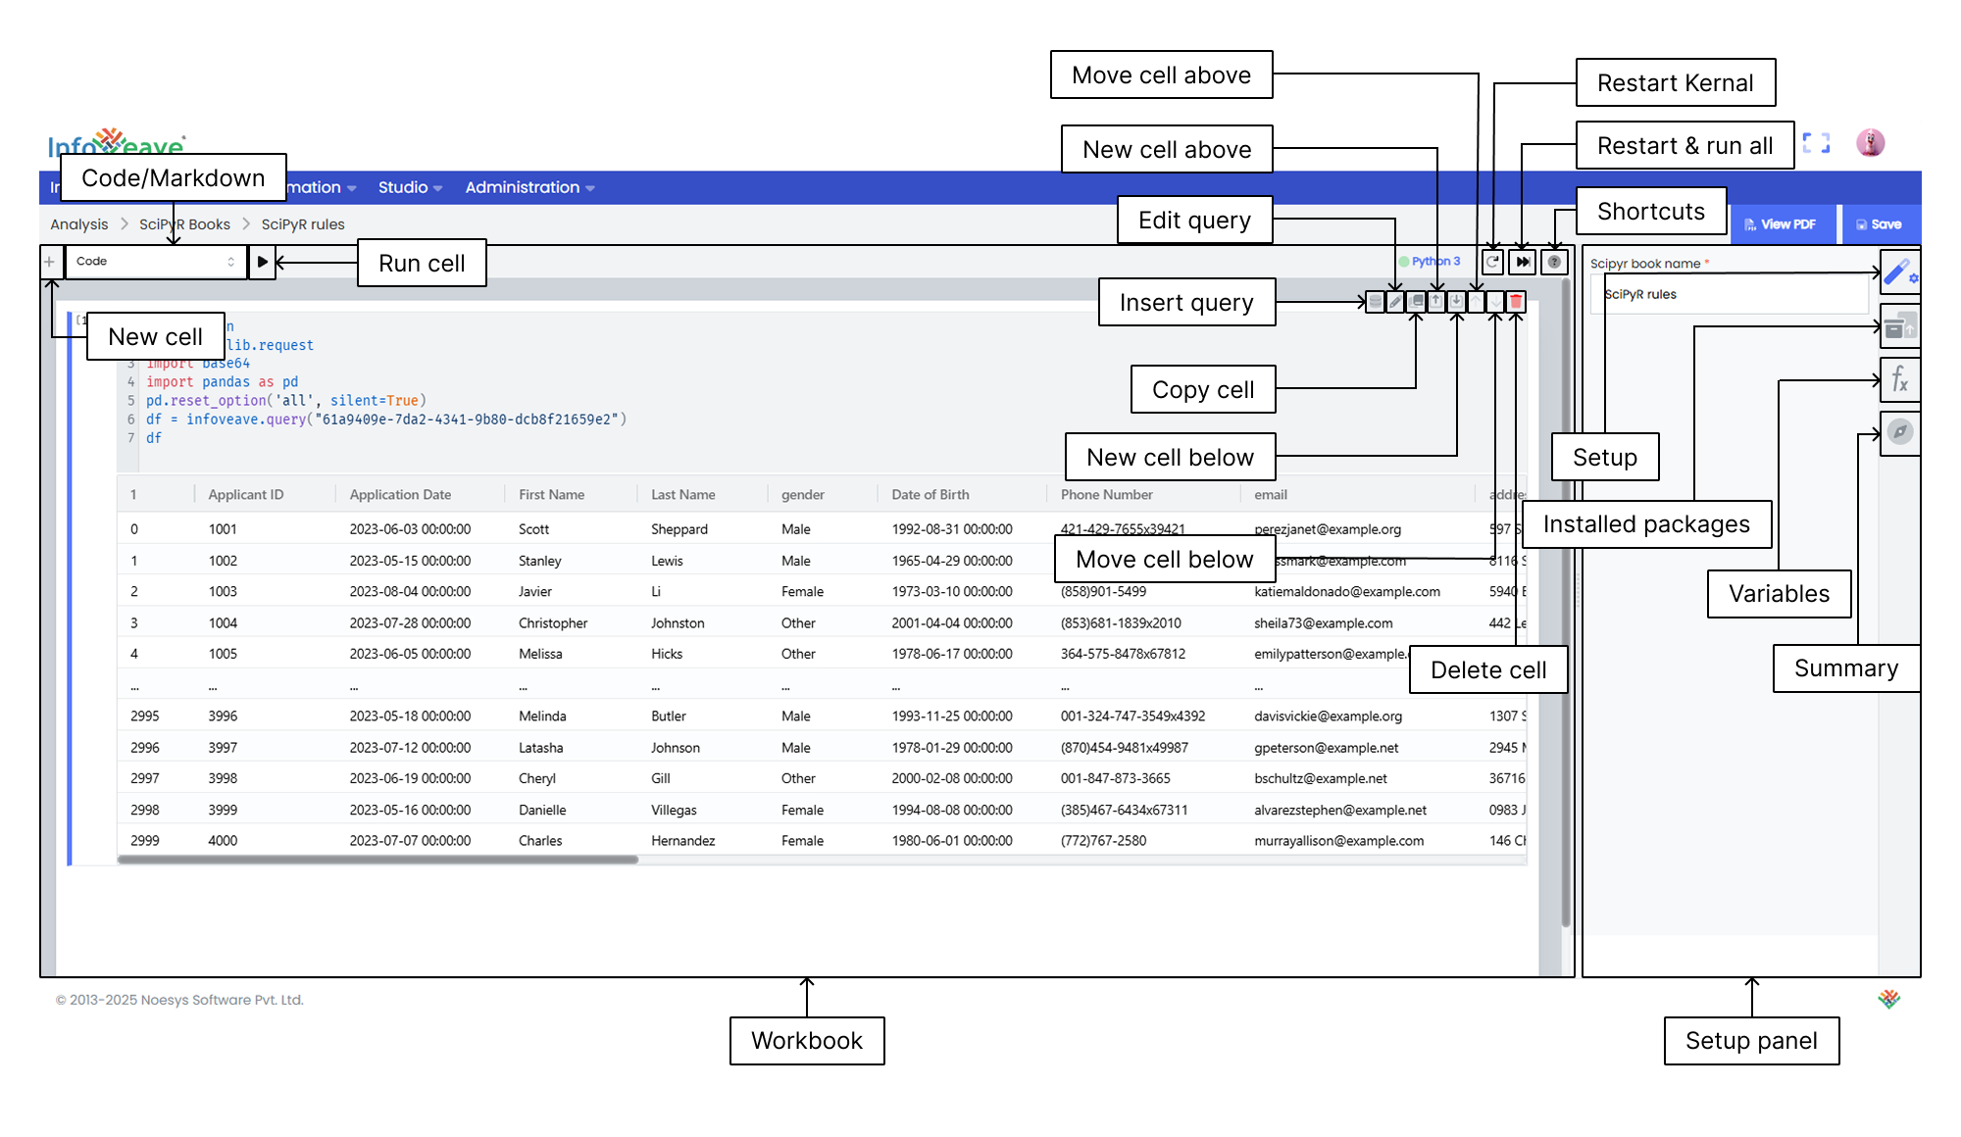Open the Setup panel icon
The width and height of the screenshot is (1961, 1137).
(1899, 272)
